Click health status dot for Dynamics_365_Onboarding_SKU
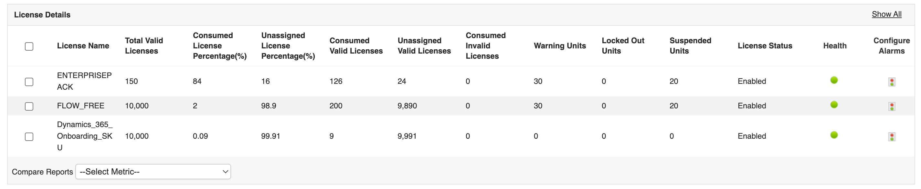921x189 pixels. pos(834,135)
